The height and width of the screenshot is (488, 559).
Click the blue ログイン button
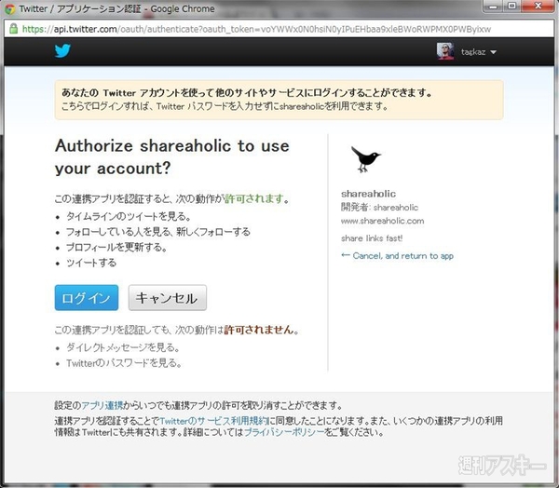coord(87,298)
